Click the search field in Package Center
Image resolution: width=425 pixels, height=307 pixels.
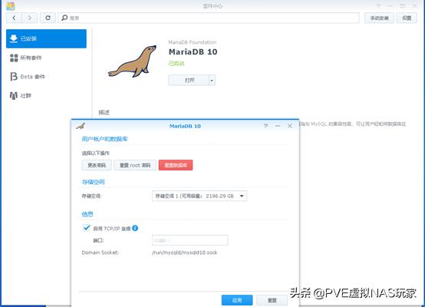[209, 18]
